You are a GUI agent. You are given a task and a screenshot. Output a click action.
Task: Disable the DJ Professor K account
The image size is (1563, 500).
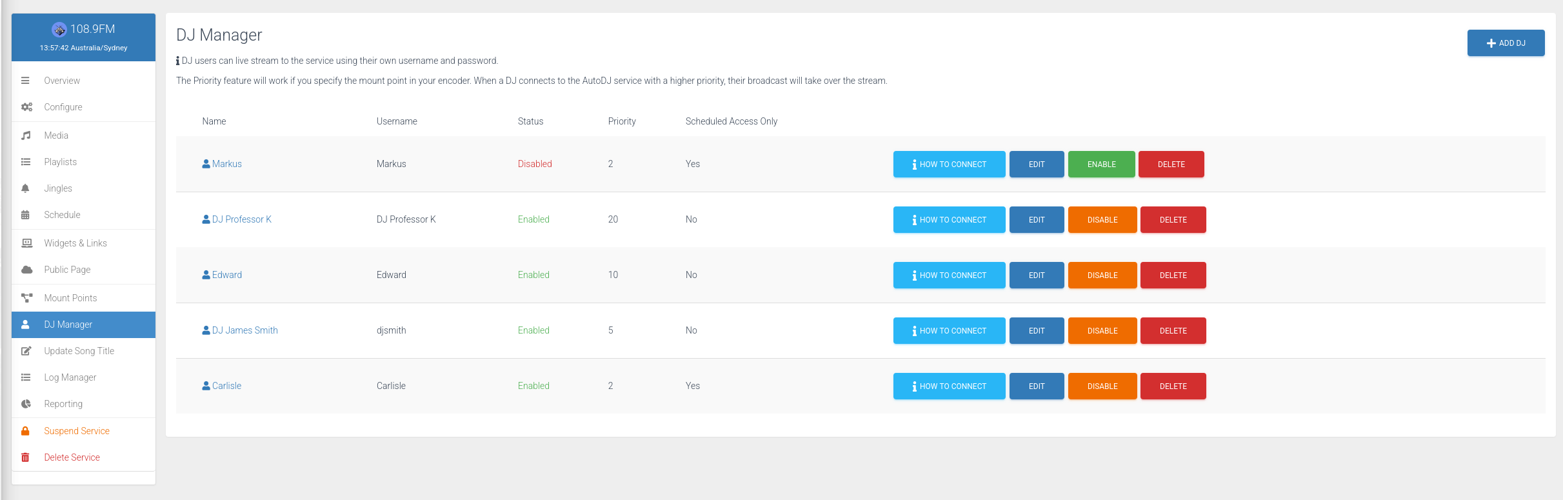(x=1102, y=220)
